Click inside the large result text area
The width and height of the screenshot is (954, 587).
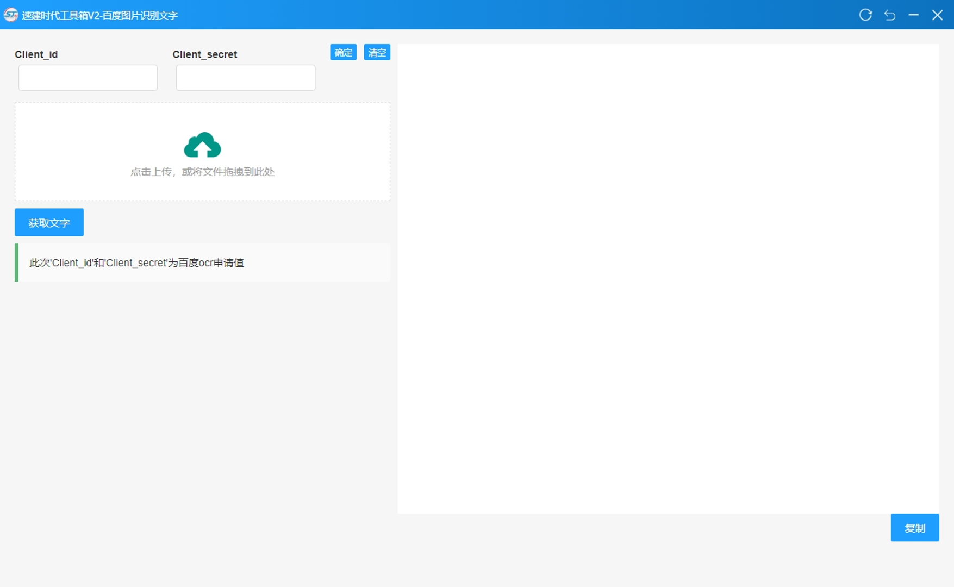pyautogui.click(x=668, y=278)
